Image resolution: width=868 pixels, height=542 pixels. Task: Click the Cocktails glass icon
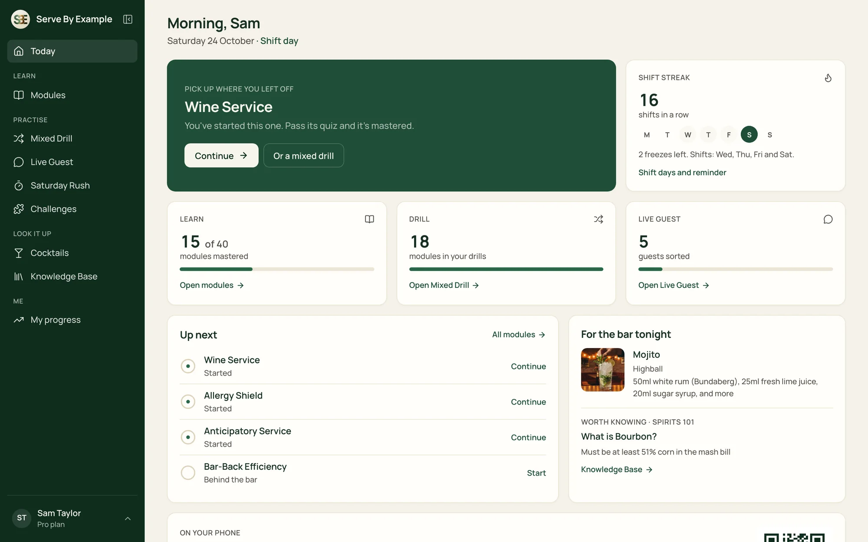[19, 253]
